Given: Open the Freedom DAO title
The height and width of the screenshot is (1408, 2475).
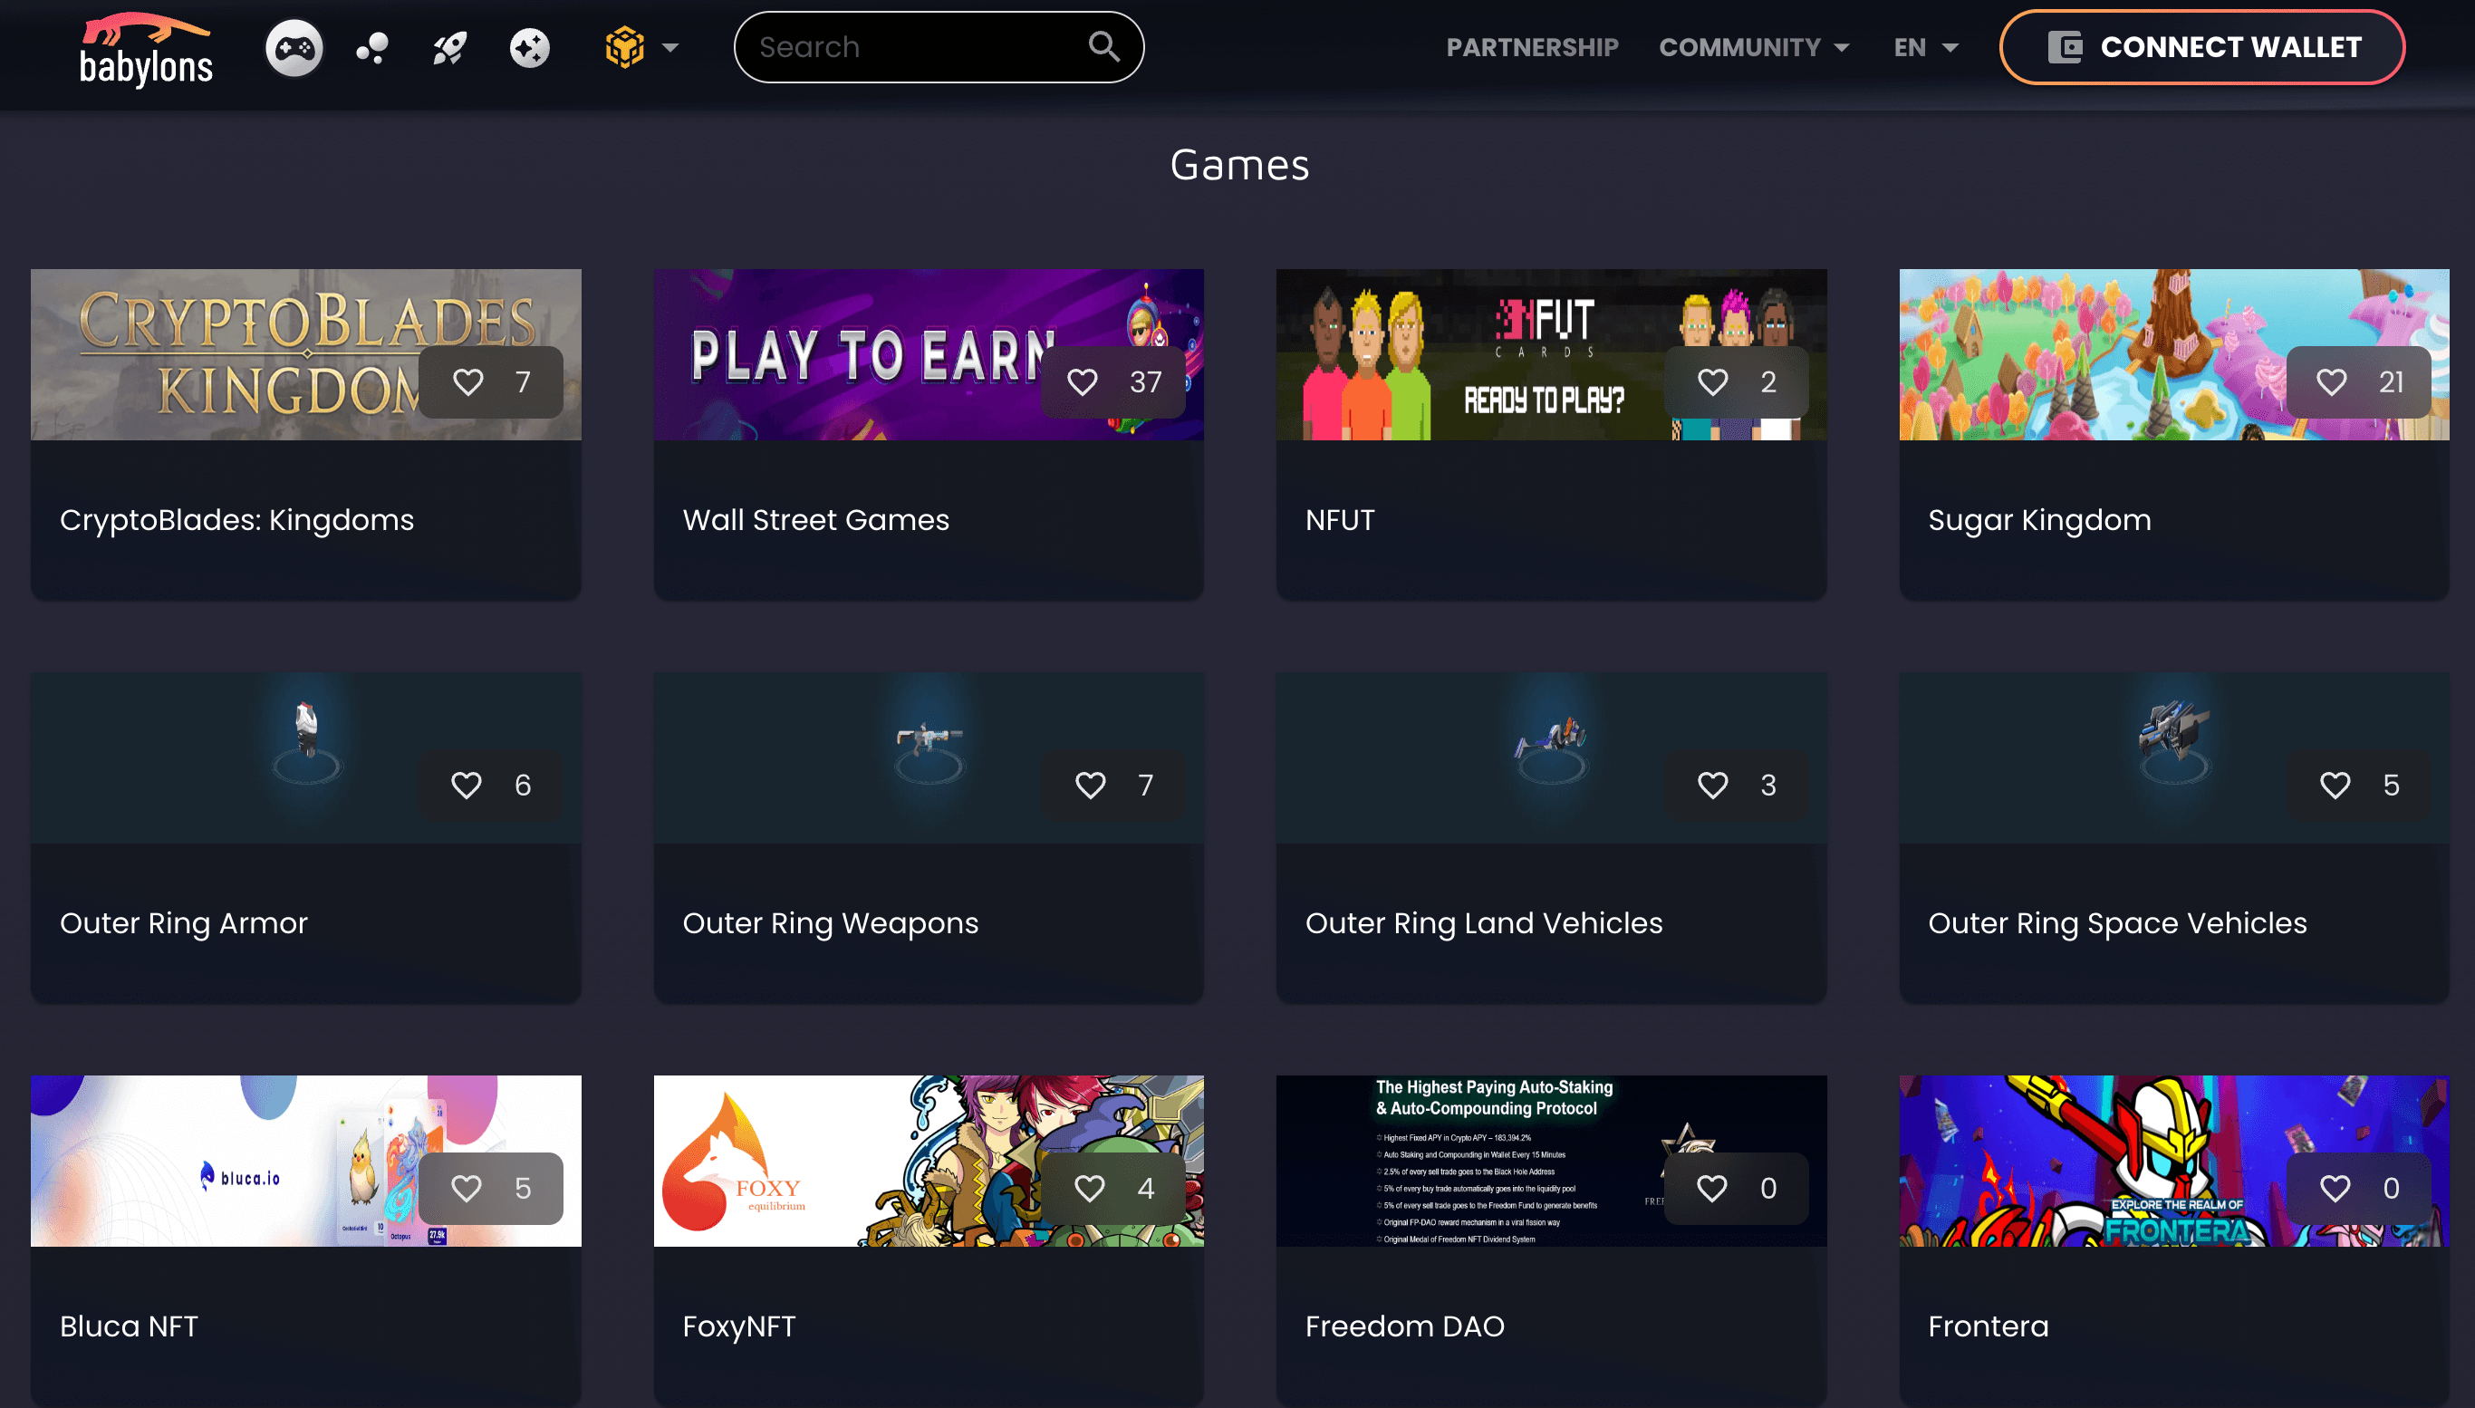Looking at the screenshot, I should coord(1405,1326).
